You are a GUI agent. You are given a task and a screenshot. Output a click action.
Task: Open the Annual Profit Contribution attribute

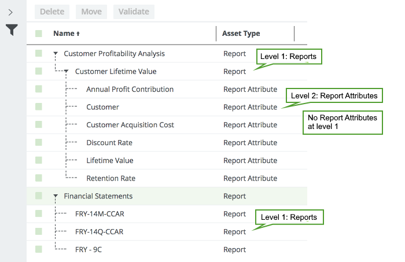click(130, 90)
